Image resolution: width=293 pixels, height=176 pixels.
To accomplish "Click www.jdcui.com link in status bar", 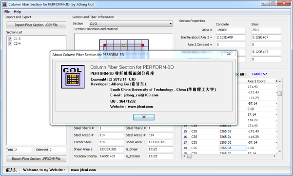I will (83, 170).
